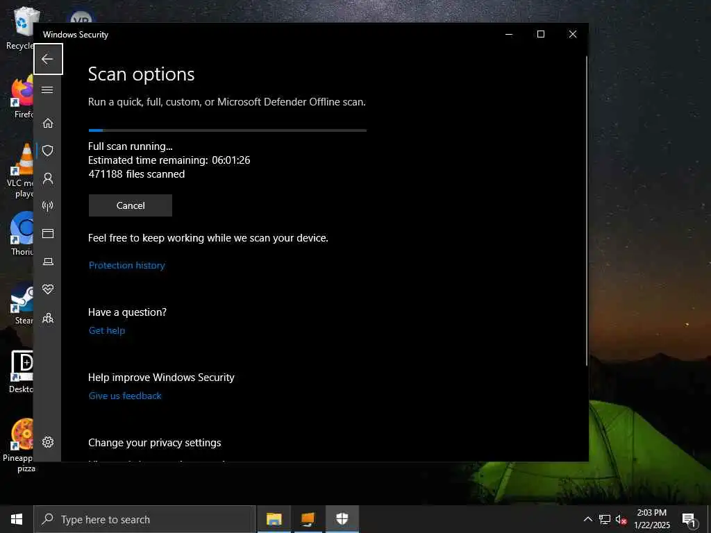Click 'Have a question?' heading
Viewport: 711px width, 533px height.
(127, 312)
